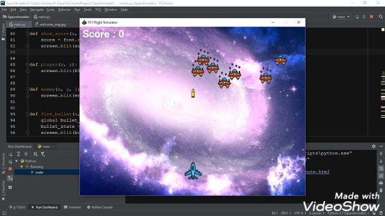This screenshot has height=216, width=385.
Task: Open the Run menu
Action: click(x=77, y=10)
